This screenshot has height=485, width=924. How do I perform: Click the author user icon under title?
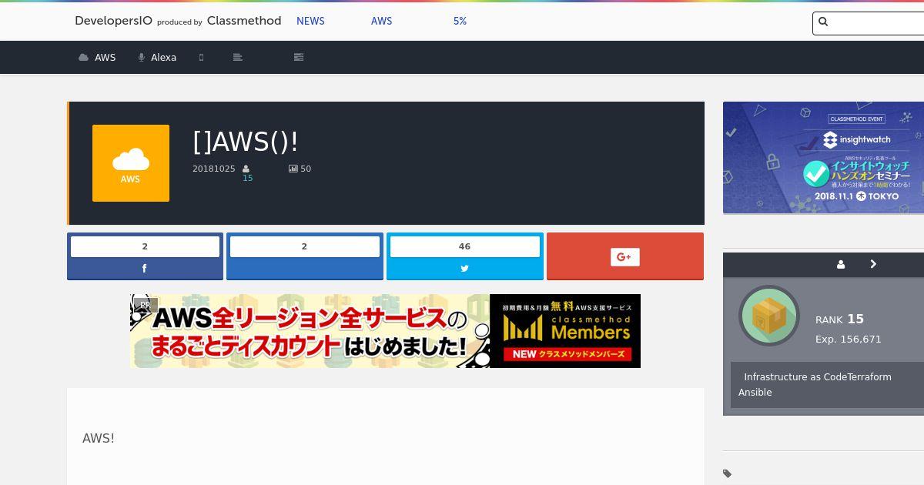coord(246,169)
